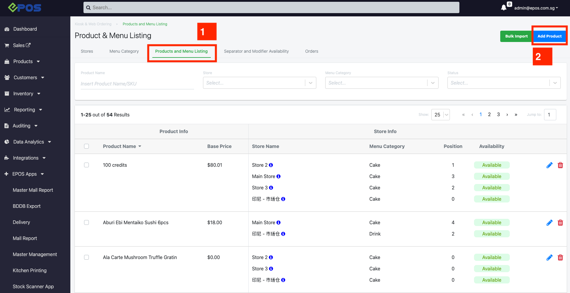Click the Dashboard icon in sidebar
This screenshot has width=570, height=293.
click(x=7, y=29)
